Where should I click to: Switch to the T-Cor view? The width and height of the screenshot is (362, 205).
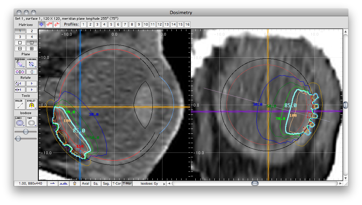[x=117, y=184]
